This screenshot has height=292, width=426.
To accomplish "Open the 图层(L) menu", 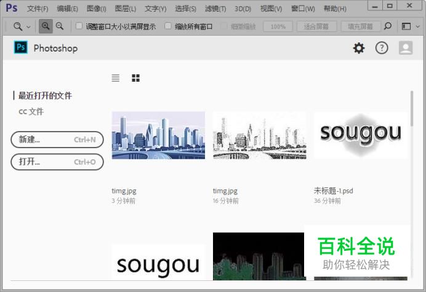I will pyautogui.click(x=125, y=9).
